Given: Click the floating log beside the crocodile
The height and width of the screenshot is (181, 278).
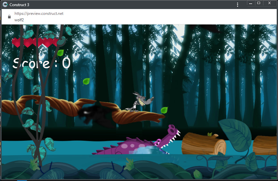Looking at the screenshot, I should click(204, 144).
